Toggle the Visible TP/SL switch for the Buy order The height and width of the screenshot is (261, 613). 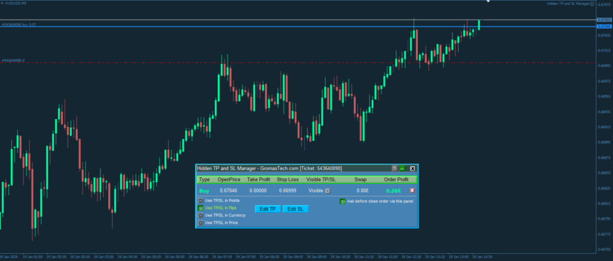328,191
